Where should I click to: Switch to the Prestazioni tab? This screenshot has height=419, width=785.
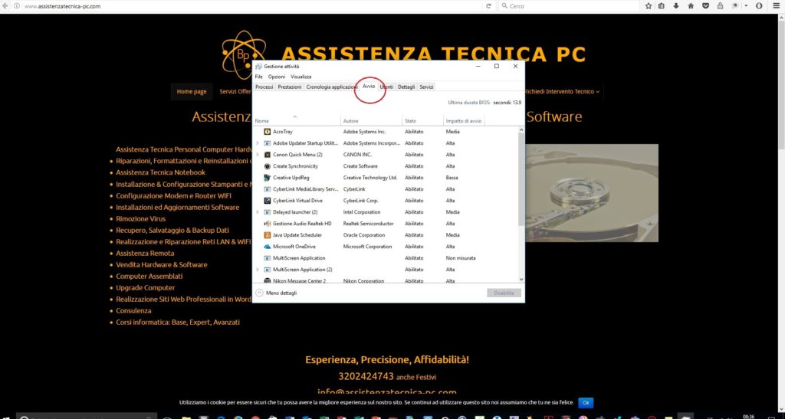290,87
